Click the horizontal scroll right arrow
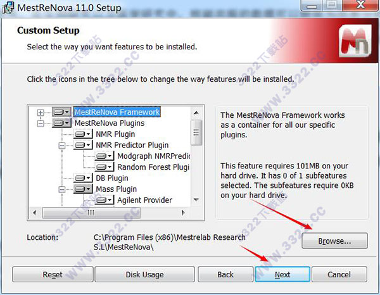This screenshot has width=380, height=295. (183, 213)
